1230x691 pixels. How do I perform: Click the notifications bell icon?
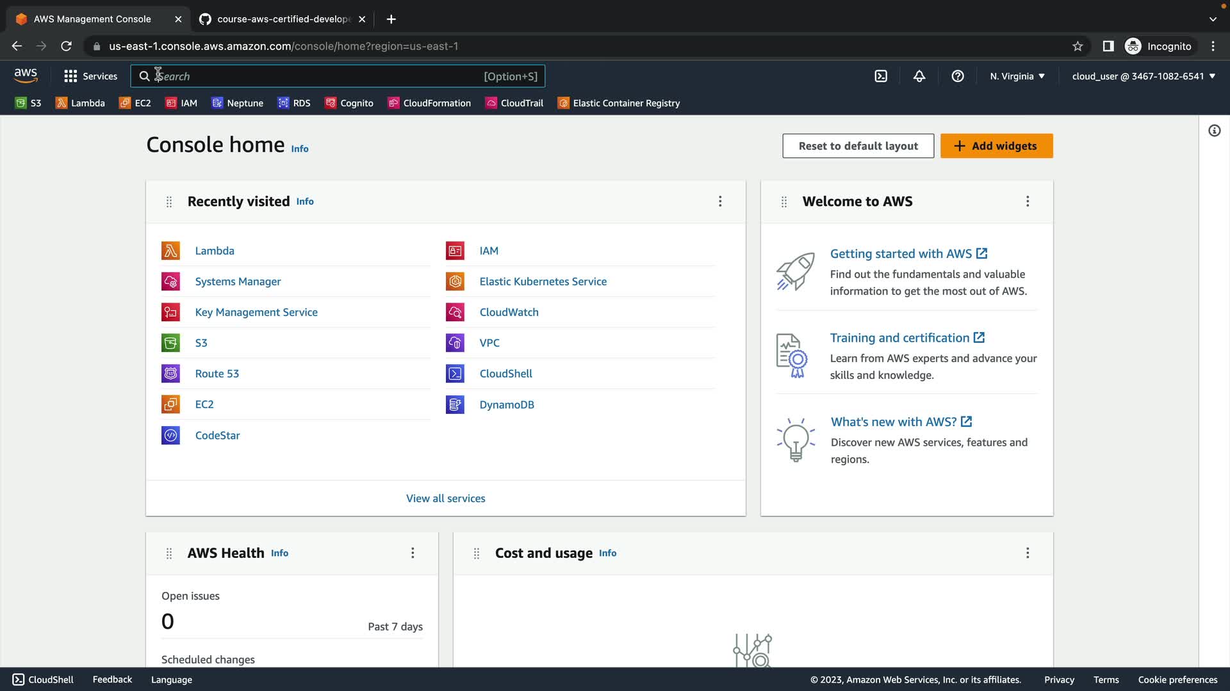(x=919, y=76)
